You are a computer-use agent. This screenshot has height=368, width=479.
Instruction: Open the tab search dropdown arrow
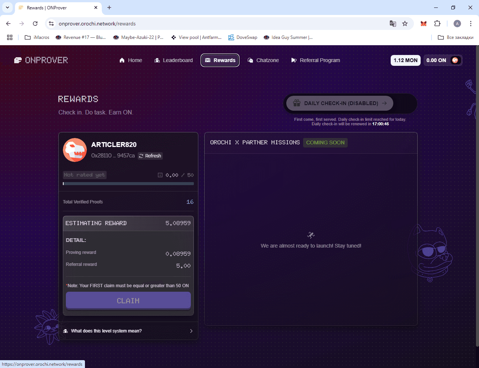tap(7, 7)
